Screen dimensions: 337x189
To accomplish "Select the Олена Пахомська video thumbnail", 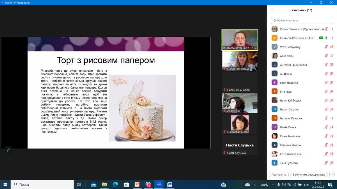I will point(240,61).
